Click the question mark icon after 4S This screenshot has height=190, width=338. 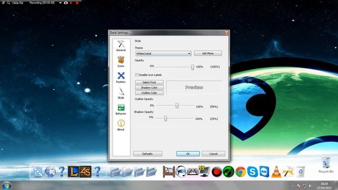tap(97, 172)
